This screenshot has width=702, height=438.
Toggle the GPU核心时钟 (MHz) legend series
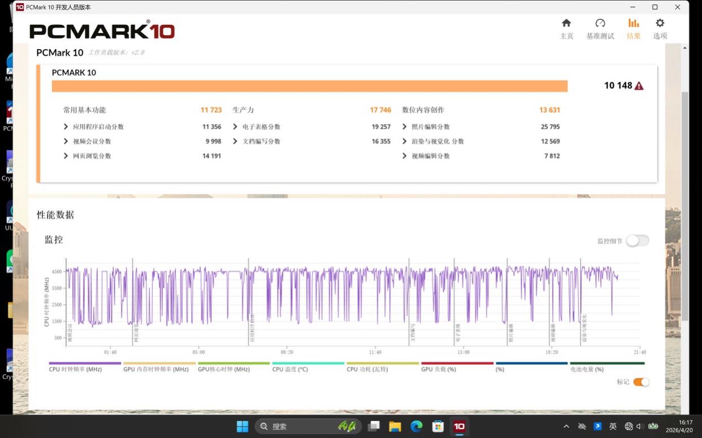[233, 367]
